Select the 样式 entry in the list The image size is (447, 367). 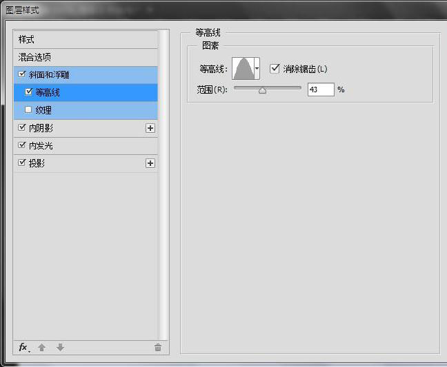point(86,39)
